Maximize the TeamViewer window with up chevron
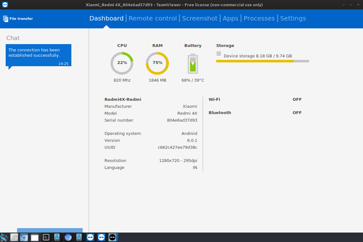 [x=351, y=5]
